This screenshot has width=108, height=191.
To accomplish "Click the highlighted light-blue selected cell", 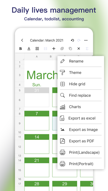I will coord(55,123).
